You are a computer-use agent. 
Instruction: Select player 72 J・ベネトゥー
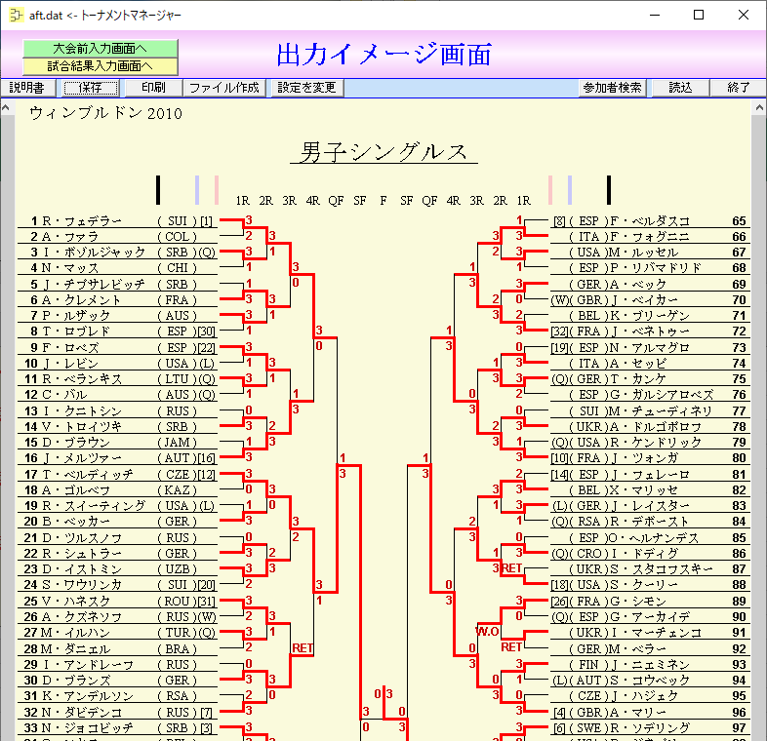(x=650, y=331)
